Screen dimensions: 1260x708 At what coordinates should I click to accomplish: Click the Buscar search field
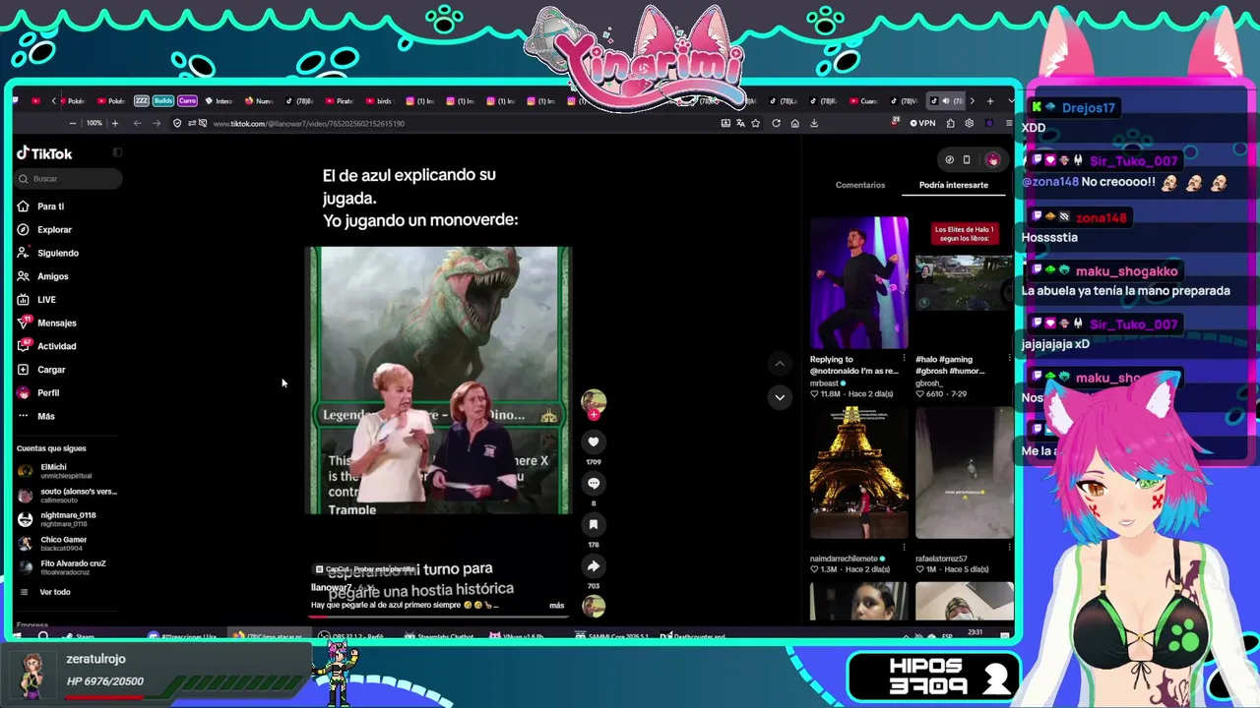pos(69,179)
